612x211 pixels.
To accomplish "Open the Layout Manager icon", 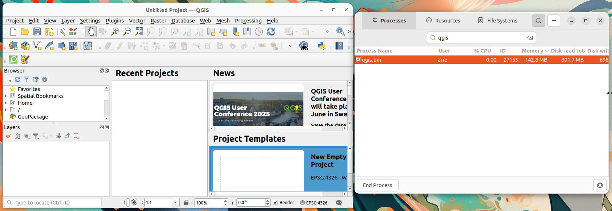I will tap(61, 32).
